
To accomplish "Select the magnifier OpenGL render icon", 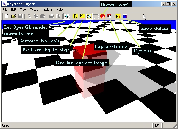I will point(67,16).
